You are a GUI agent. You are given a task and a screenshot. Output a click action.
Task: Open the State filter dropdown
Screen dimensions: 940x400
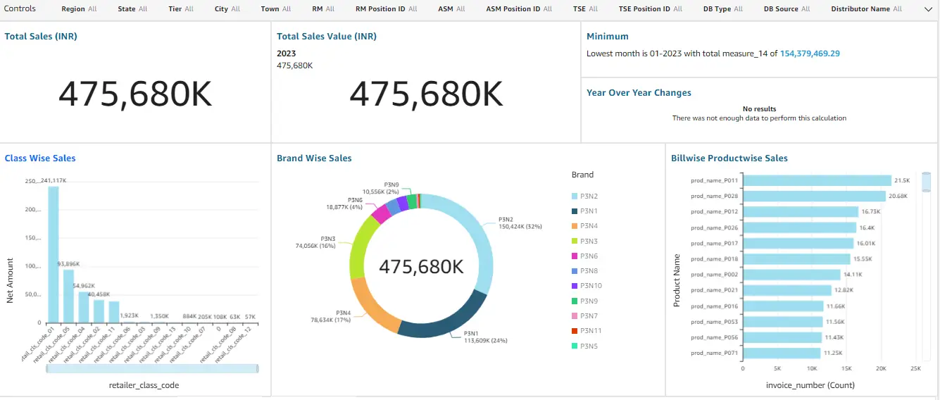[132, 9]
